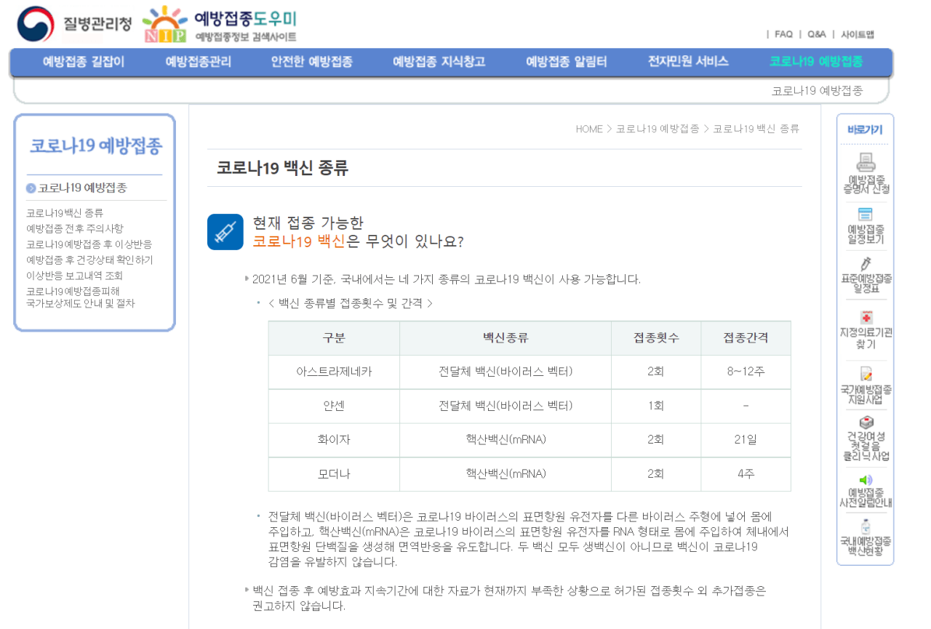Image resolution: width=931 pixels, height=629 pixels.
Task: Open sidebar link 예방접종 후 건강상태 확인하기
Action: [x=89, y=260]
